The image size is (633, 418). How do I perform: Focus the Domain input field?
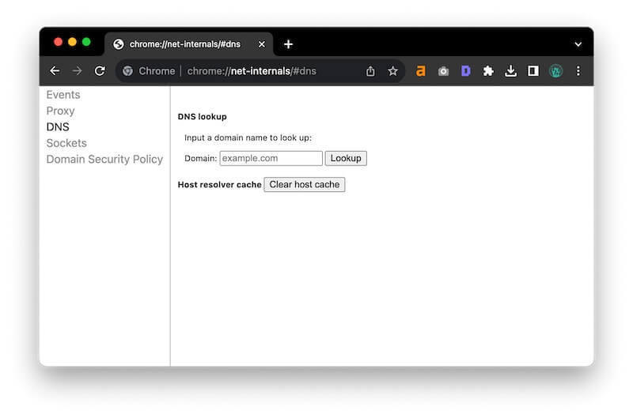(x=271, y=158)
